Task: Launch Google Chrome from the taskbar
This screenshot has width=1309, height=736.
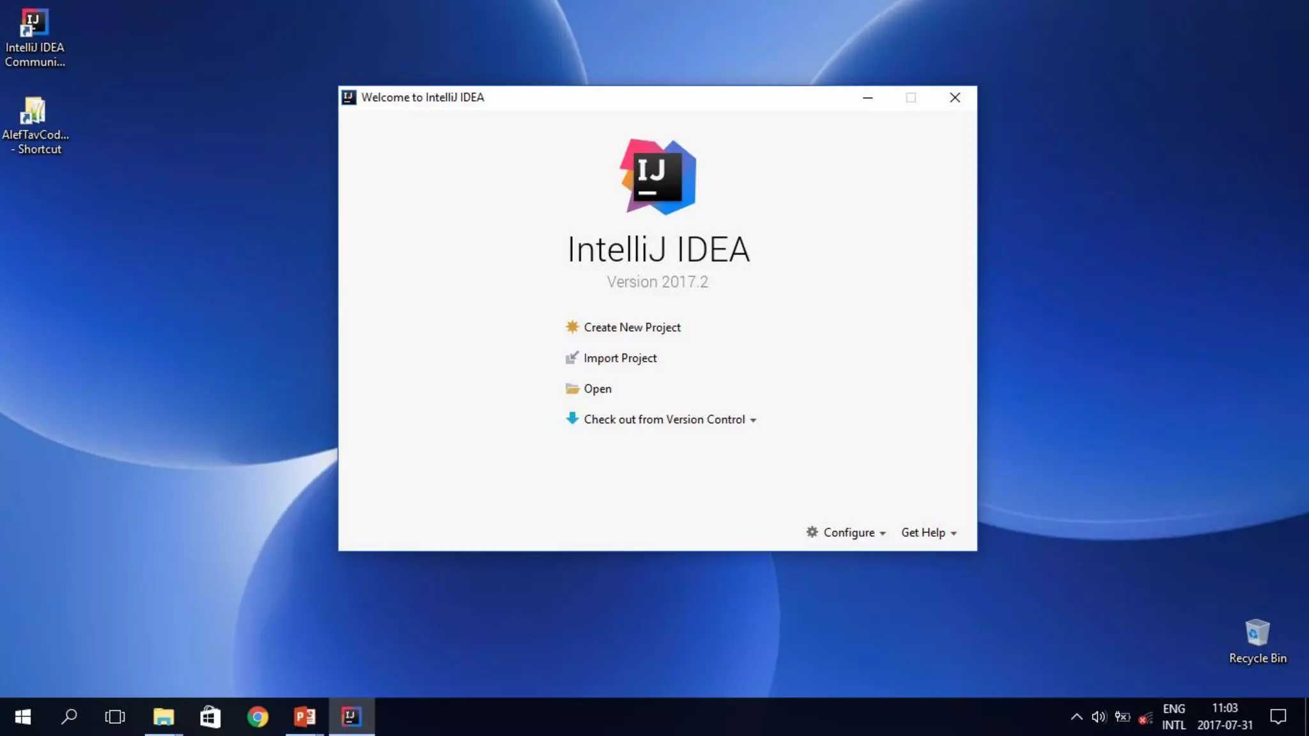Action: (258, 717)
